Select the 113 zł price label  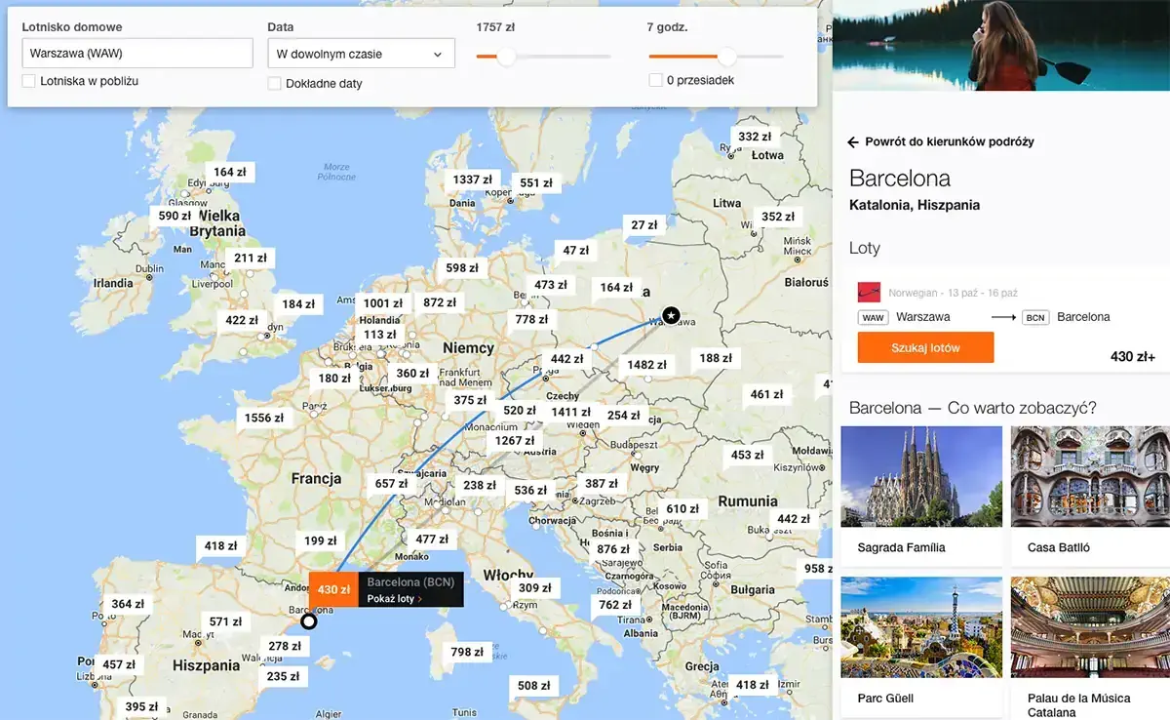tap(380, 335)
